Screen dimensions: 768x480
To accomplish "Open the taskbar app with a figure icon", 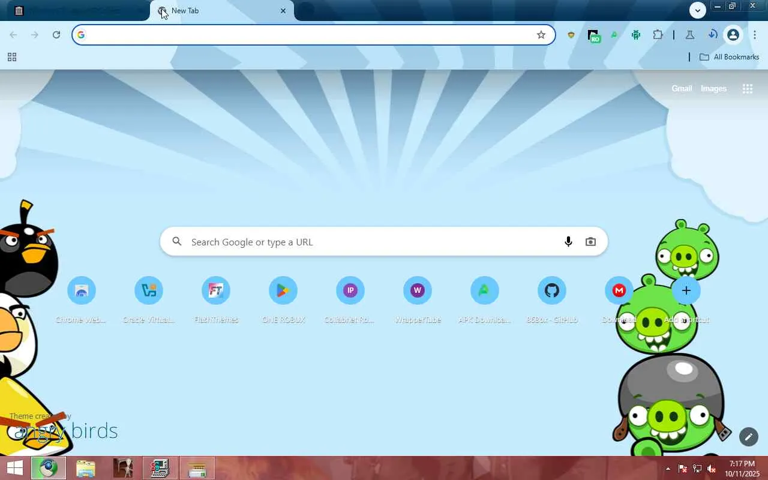I will click(x=122, y=468).
